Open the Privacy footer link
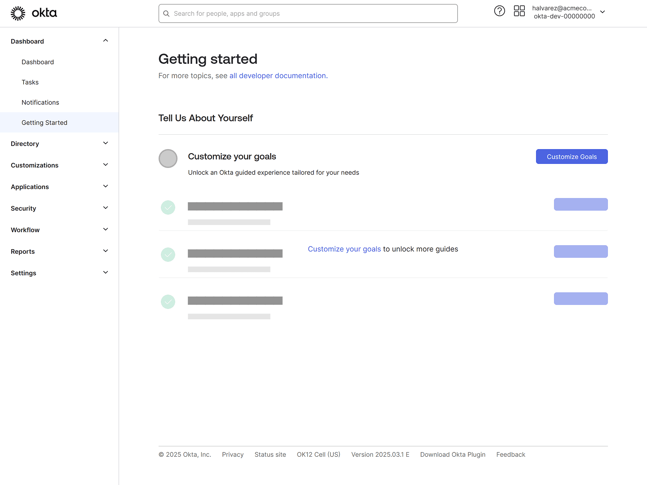Image resolution: width=647 pixels, height=485 pixels. coord(233,454)
